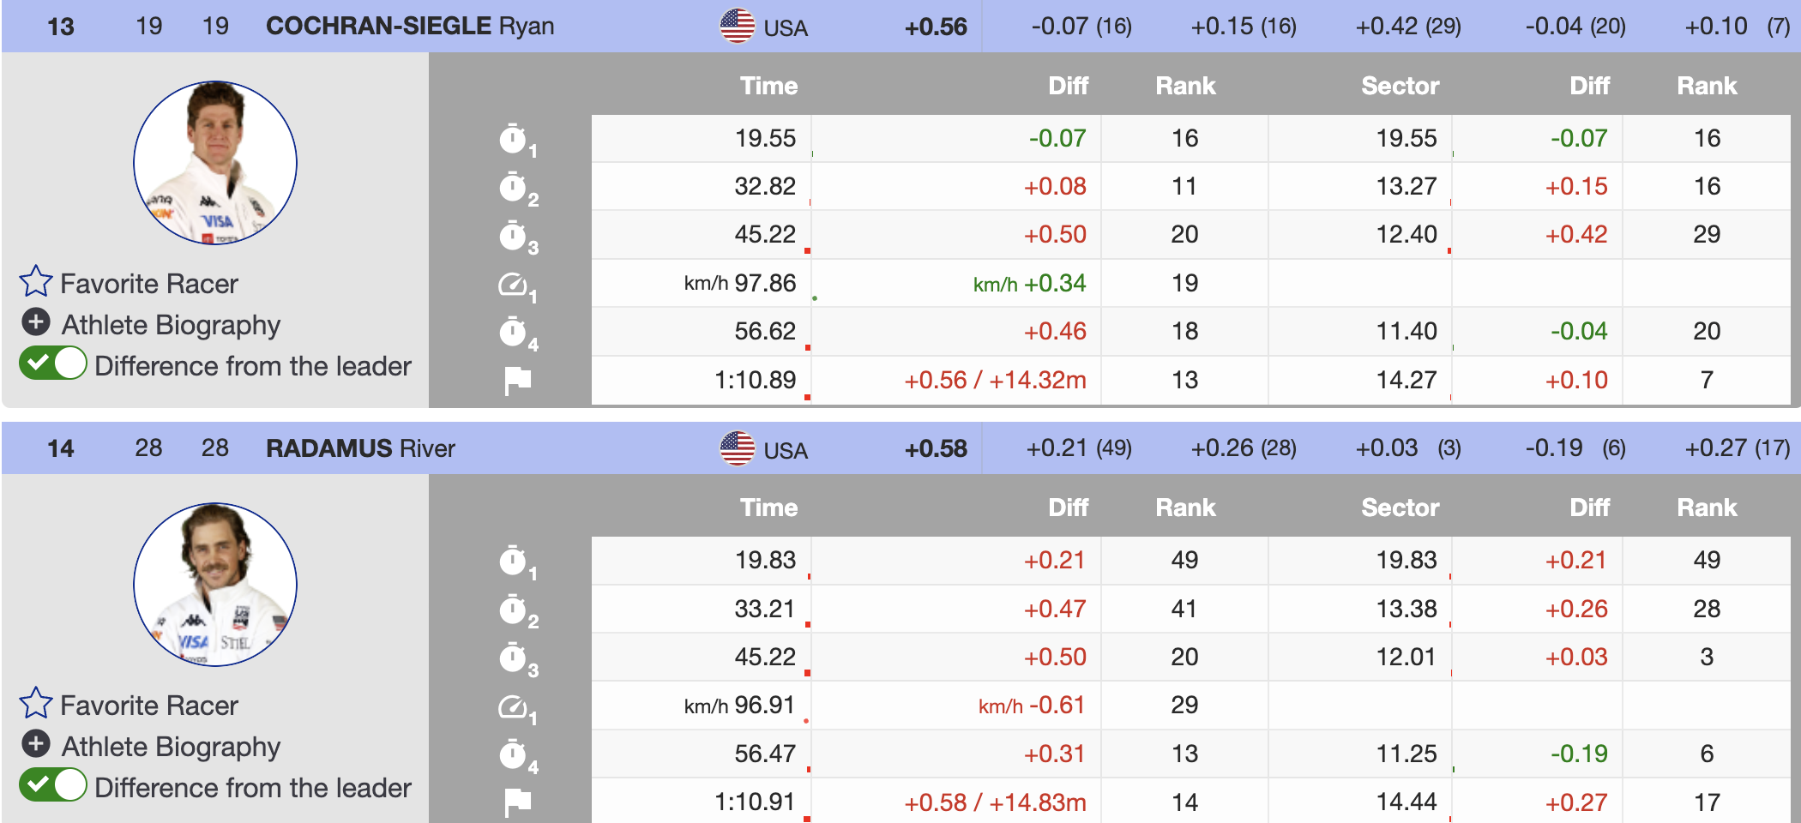
Task: Open River Radamus's profile photo
Action: pos(215,585)
